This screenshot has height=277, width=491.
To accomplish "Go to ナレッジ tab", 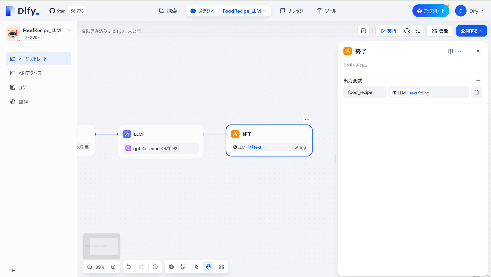I will [292, 11].
